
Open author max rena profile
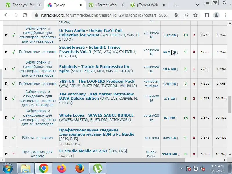pyautogui.click(x=151, y=138)
